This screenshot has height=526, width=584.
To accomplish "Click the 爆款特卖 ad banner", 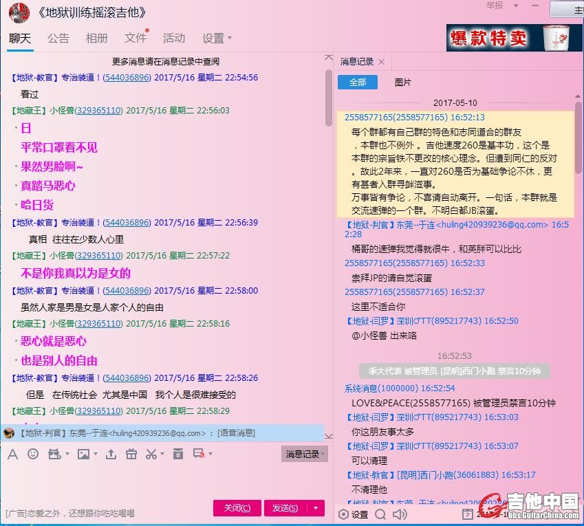I will pyautogui.click(x=514, y=38).
